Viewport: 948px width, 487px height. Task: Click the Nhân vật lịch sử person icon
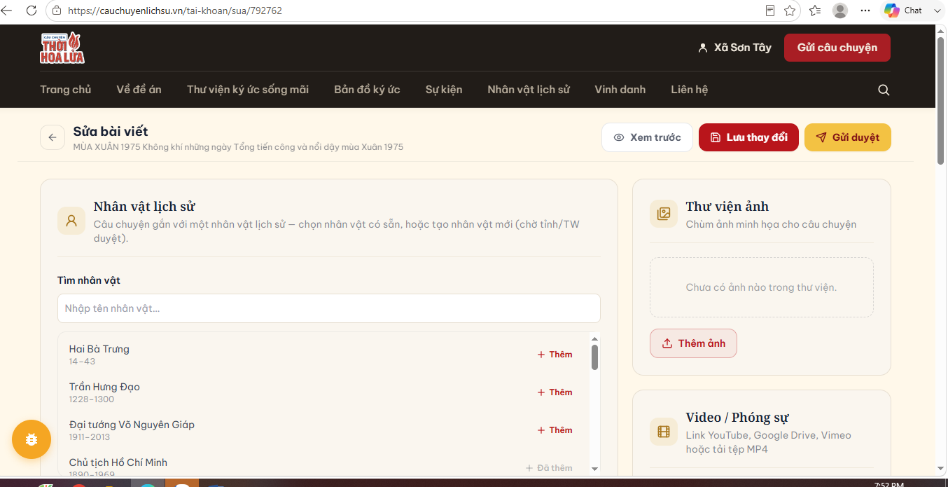tap(71, 221)
